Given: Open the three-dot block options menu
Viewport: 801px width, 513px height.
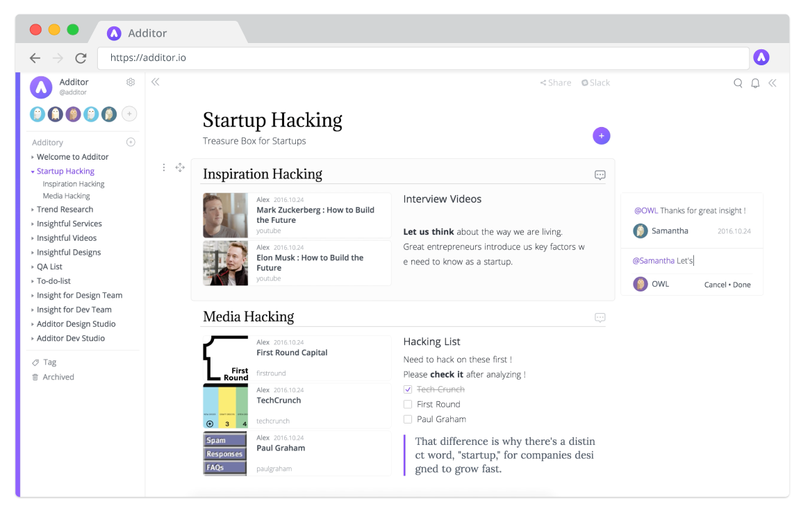Looking at the screenshot, I should point(163,167).
